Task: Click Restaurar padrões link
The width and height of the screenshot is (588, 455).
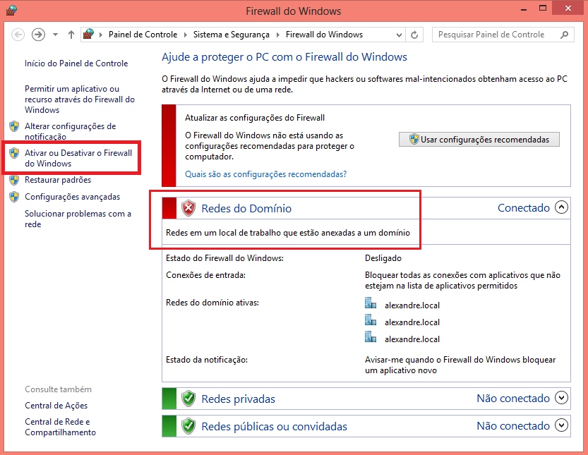Action: click(x=58, y=180)
